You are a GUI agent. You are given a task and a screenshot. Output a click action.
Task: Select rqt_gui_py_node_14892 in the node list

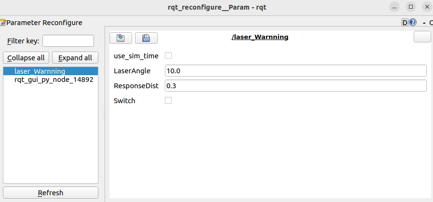[x=51, y=80]
